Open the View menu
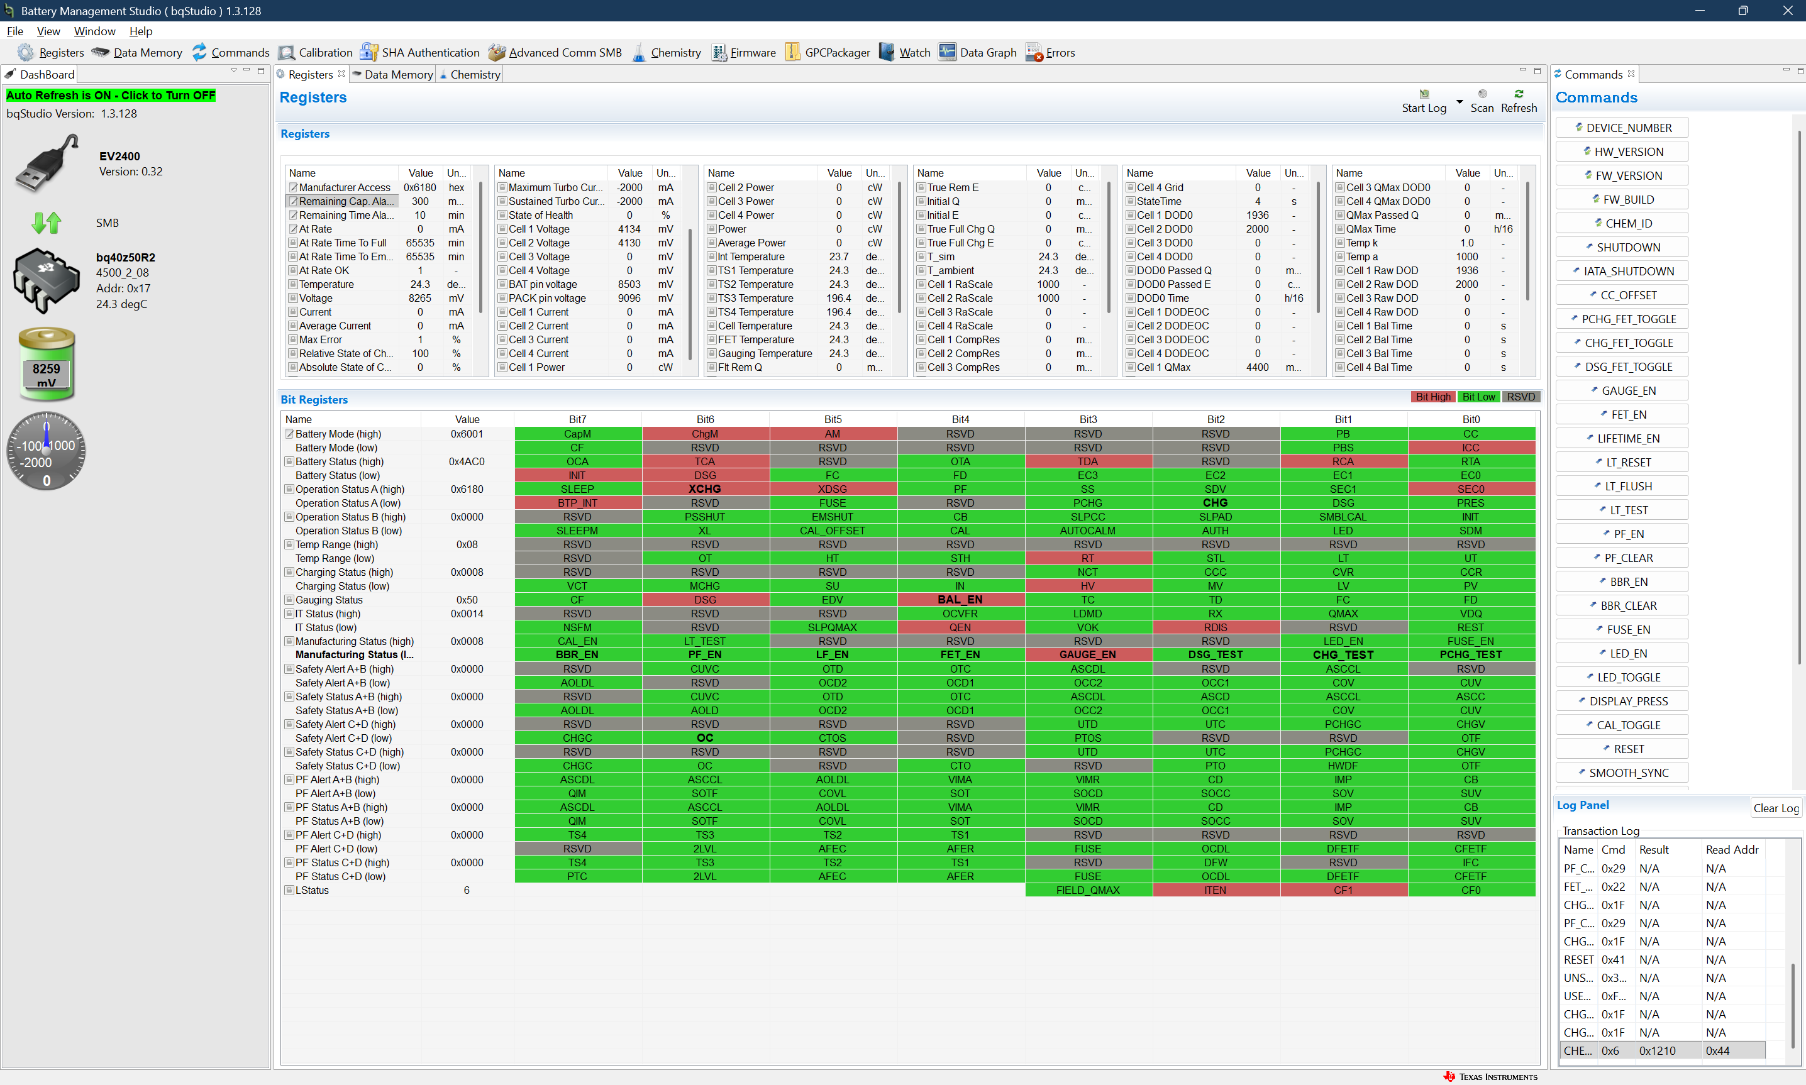This screenshot has height=1085, width=1806. (48, 31)
